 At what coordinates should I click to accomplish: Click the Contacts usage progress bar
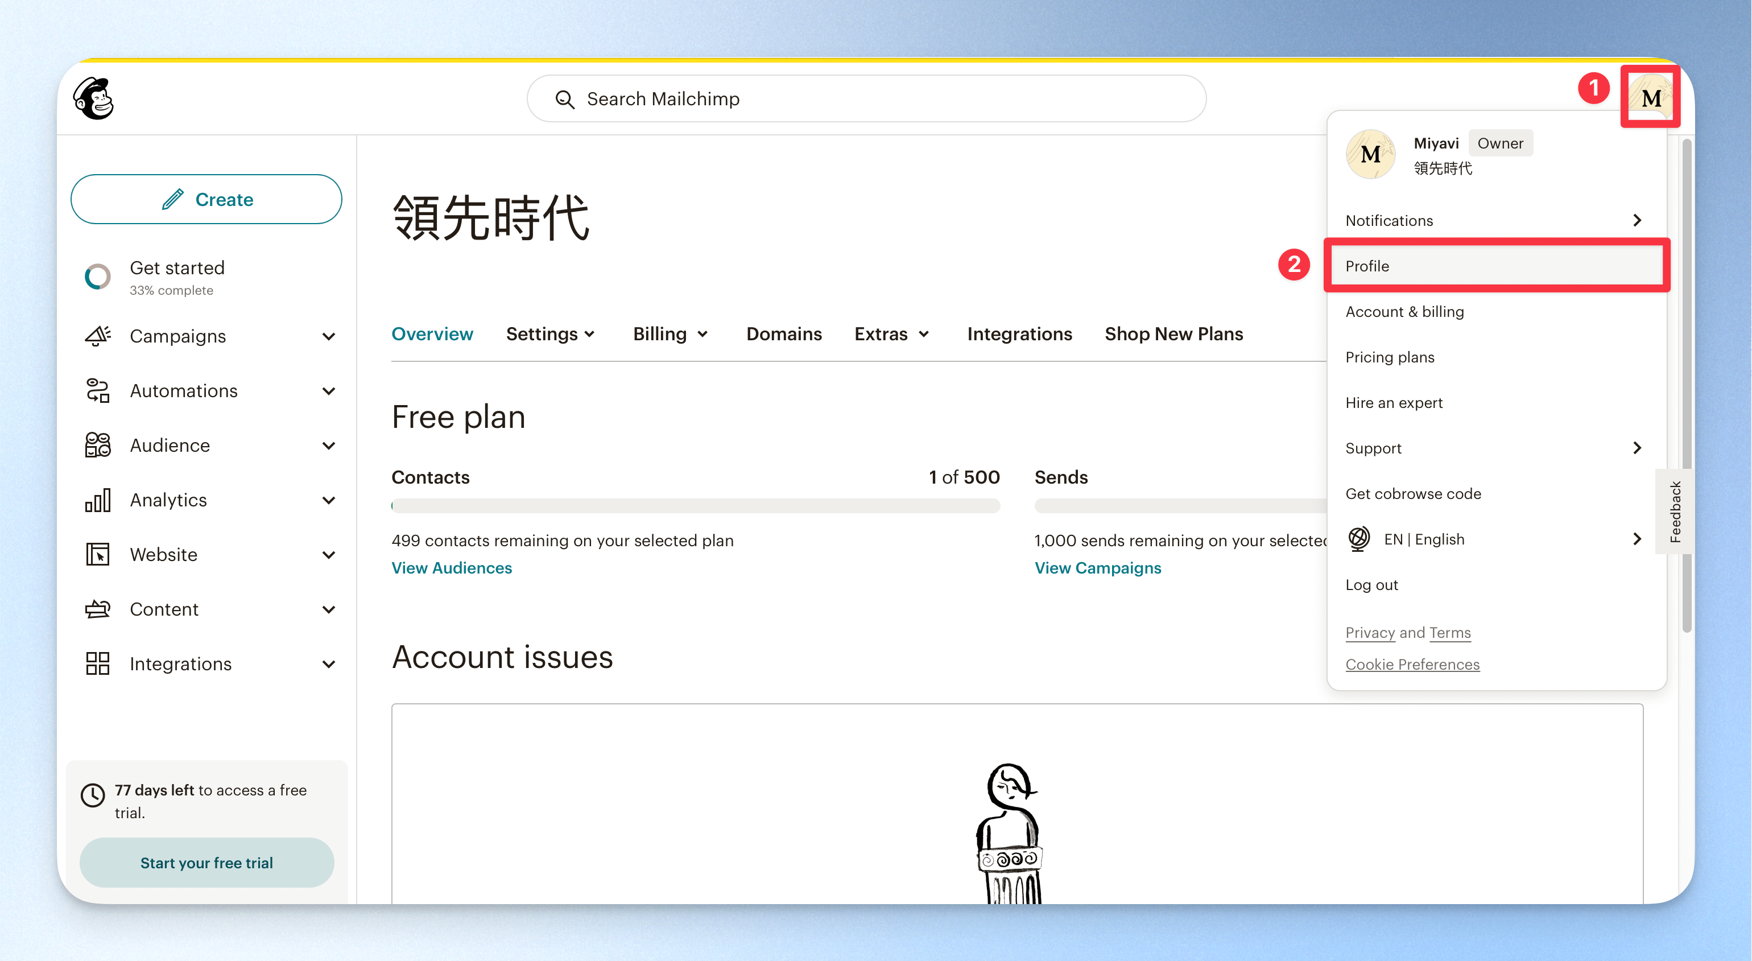(695, 505)
